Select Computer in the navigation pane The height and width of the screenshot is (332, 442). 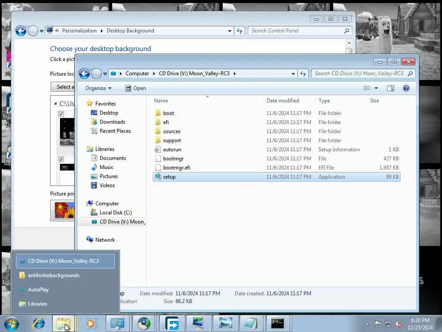coord(107,204)
